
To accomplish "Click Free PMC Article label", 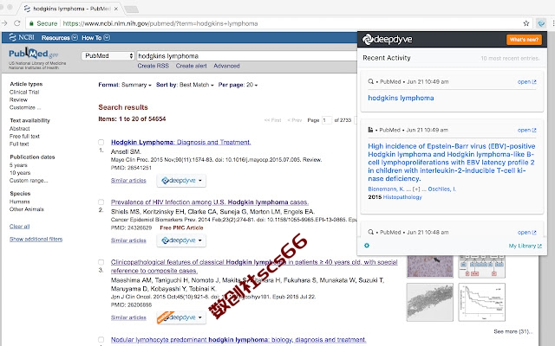I will click(181, 227).
